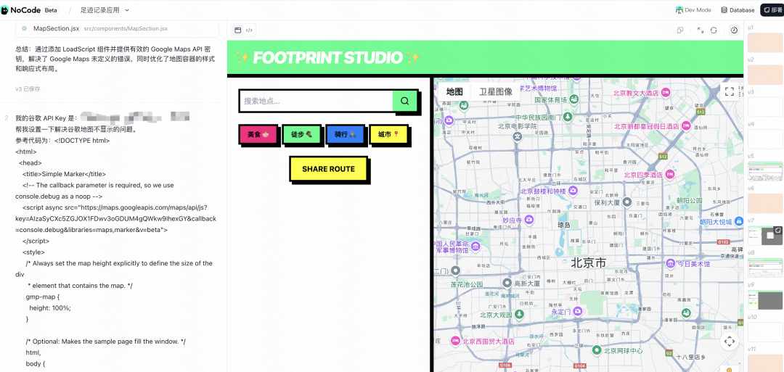Image resolution: width=784 pixels, height=372 pixels.
Task: Open version v5 thumbnail
Action: 765,170
